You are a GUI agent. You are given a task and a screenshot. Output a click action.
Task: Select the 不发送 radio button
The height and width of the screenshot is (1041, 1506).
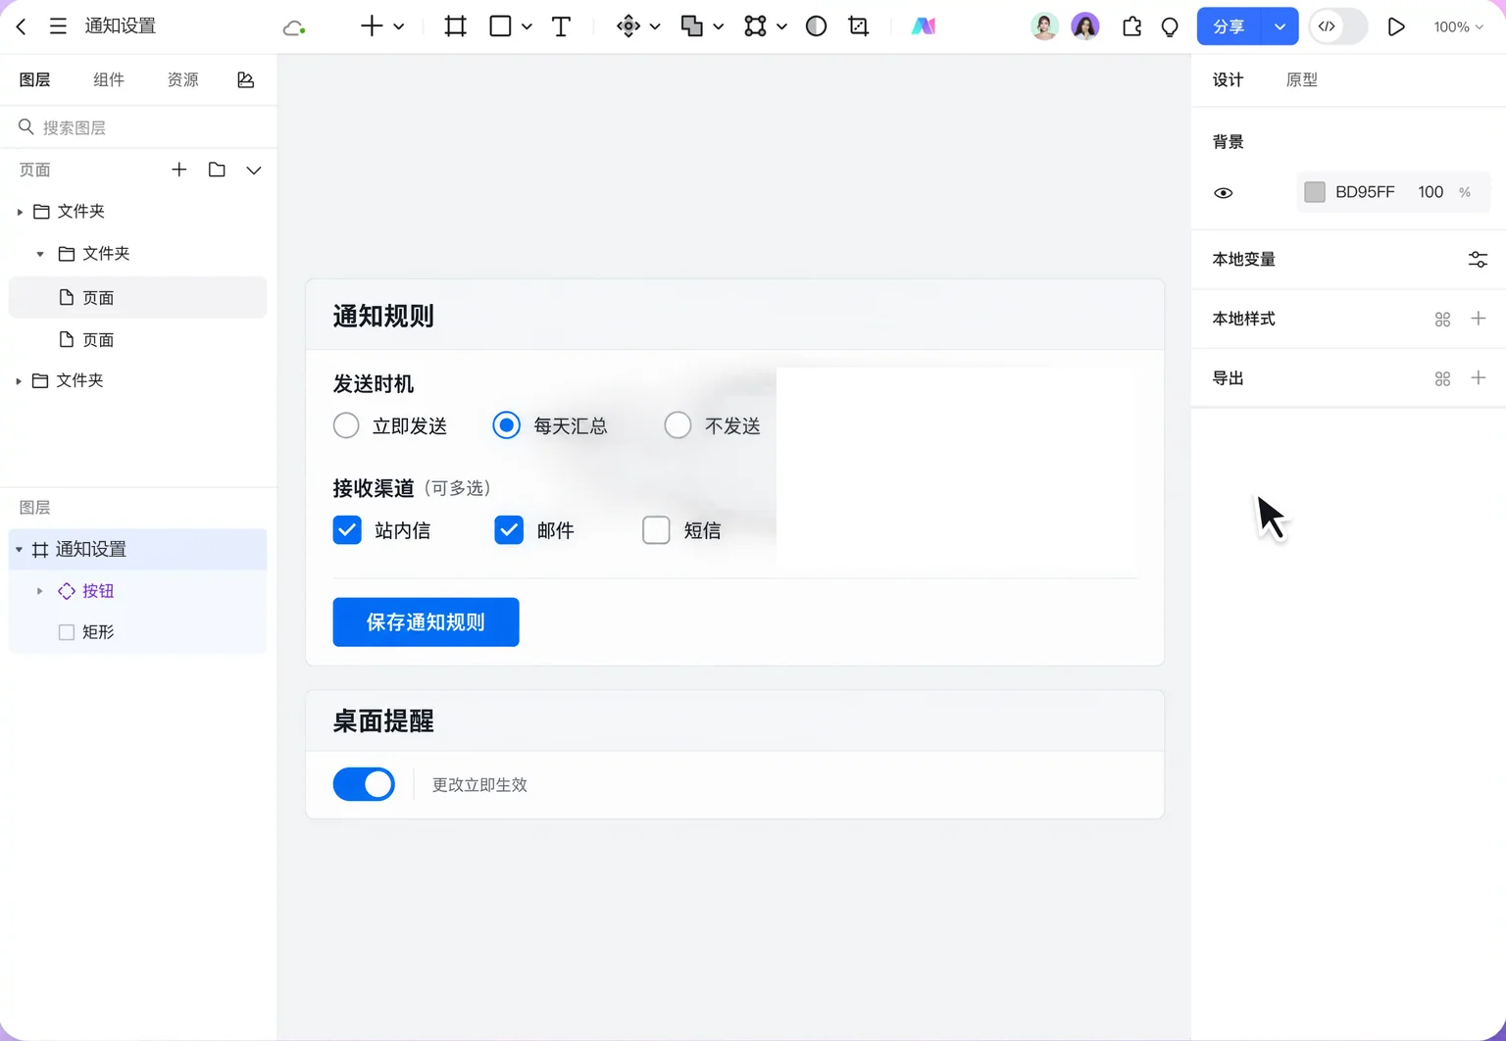(x=678, y=425)
